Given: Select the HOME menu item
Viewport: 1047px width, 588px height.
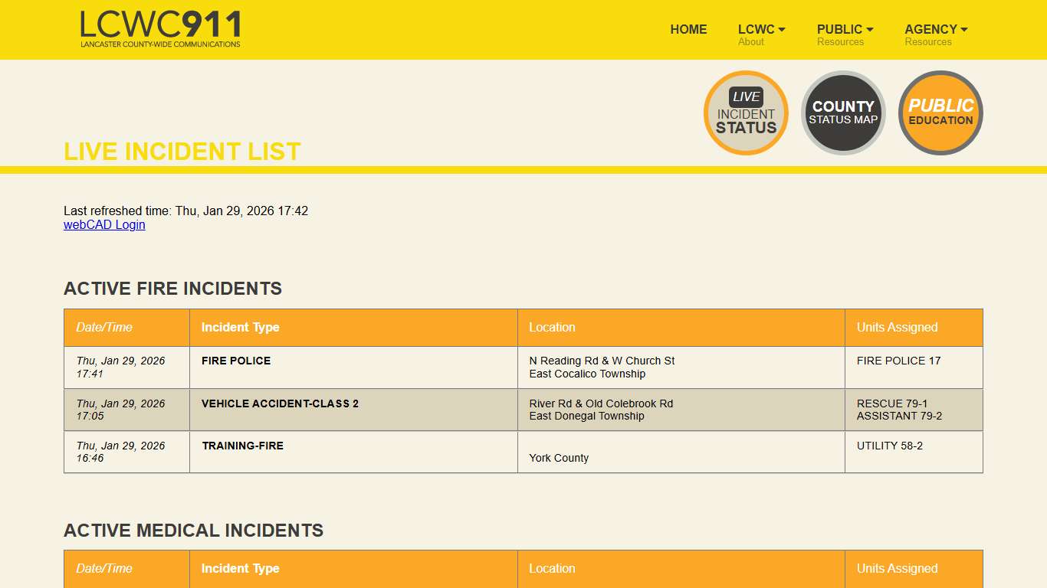Looking at the screenshot, I should tap(688, 29).
